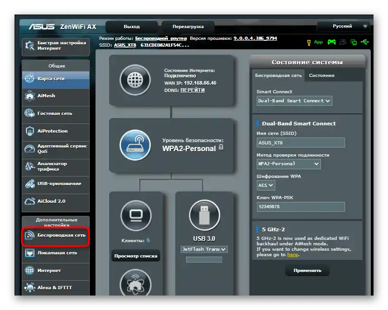
Task: Open the USB-приложение menu item
Action: click(56, 185)
